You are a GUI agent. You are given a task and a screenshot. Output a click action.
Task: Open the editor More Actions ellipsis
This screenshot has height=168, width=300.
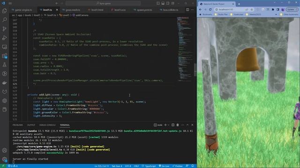click(193, 10)
